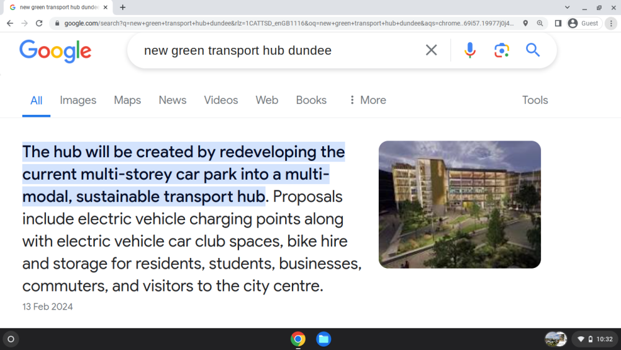The height and width of the screenshot is (350, 621).
Task: Switch to the News tab
Action: [x=172, y=100]
